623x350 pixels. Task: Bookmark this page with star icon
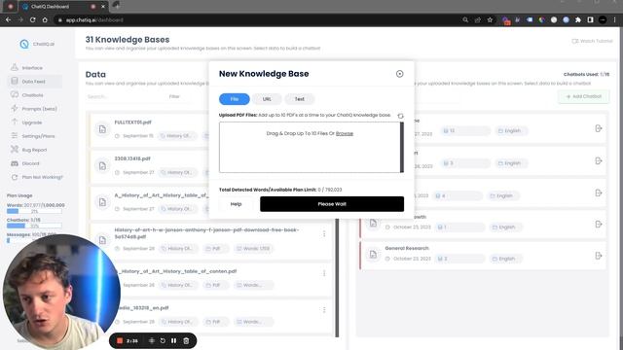490,19
